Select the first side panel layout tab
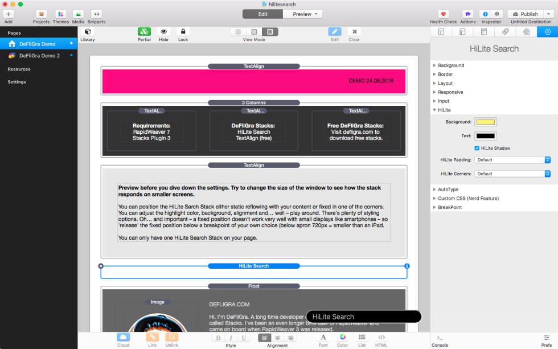The height and width of the screenshot is (349, 558). [x=441, y=32]
